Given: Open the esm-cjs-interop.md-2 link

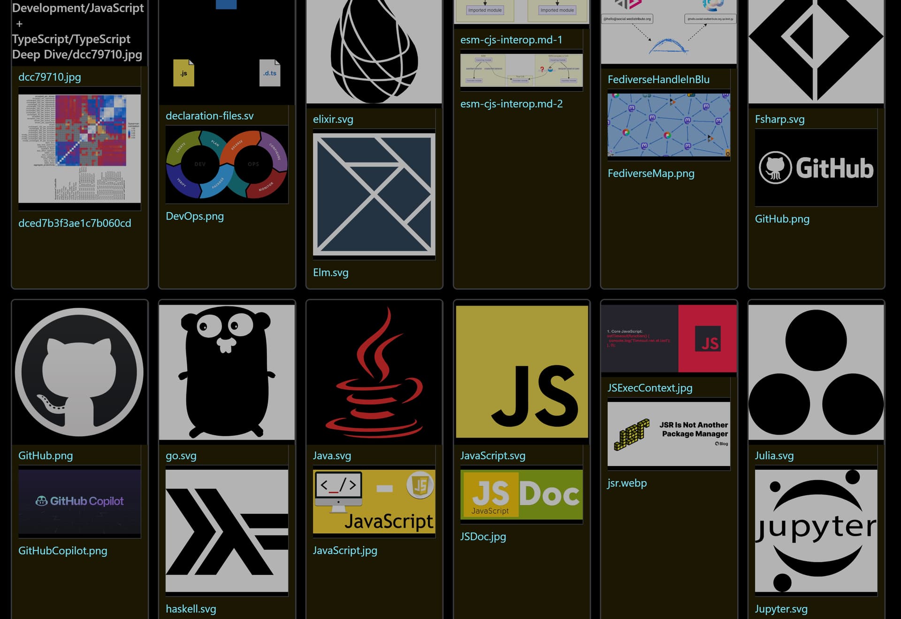Looking at the screenshot, I should click(512, 104).
